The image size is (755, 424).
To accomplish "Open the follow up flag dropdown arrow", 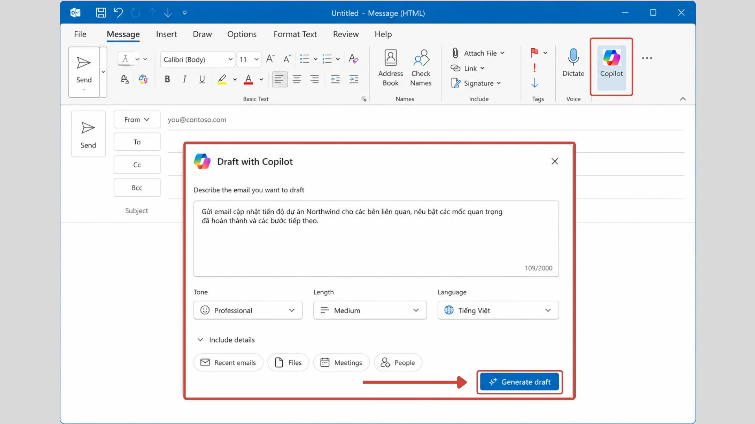I will pyautogui.click(x=545, y=53).
